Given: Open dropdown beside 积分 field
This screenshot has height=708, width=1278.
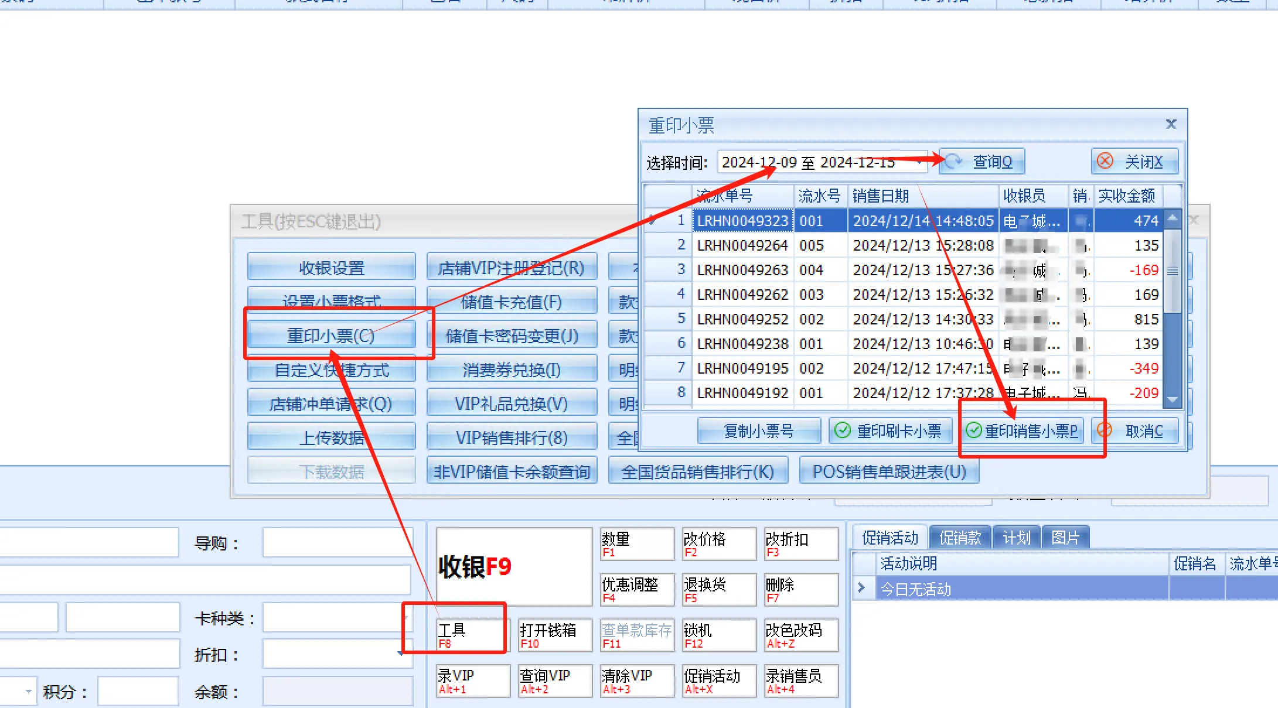Looking at the screenshot, I should [x=28, y=692].
